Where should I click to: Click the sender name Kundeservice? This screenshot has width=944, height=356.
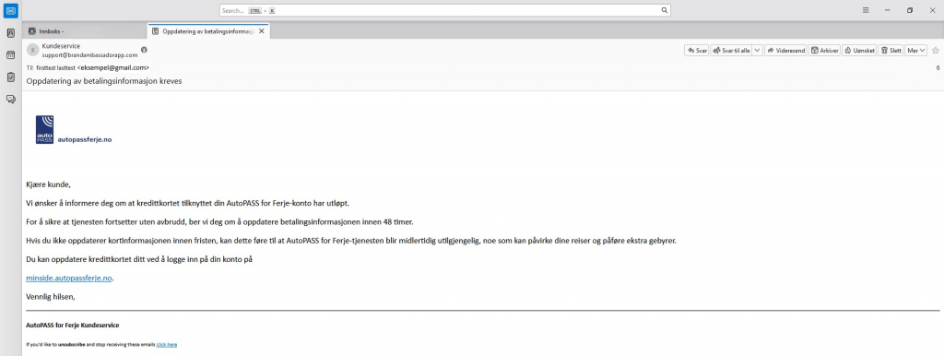[x=61, y=46]
